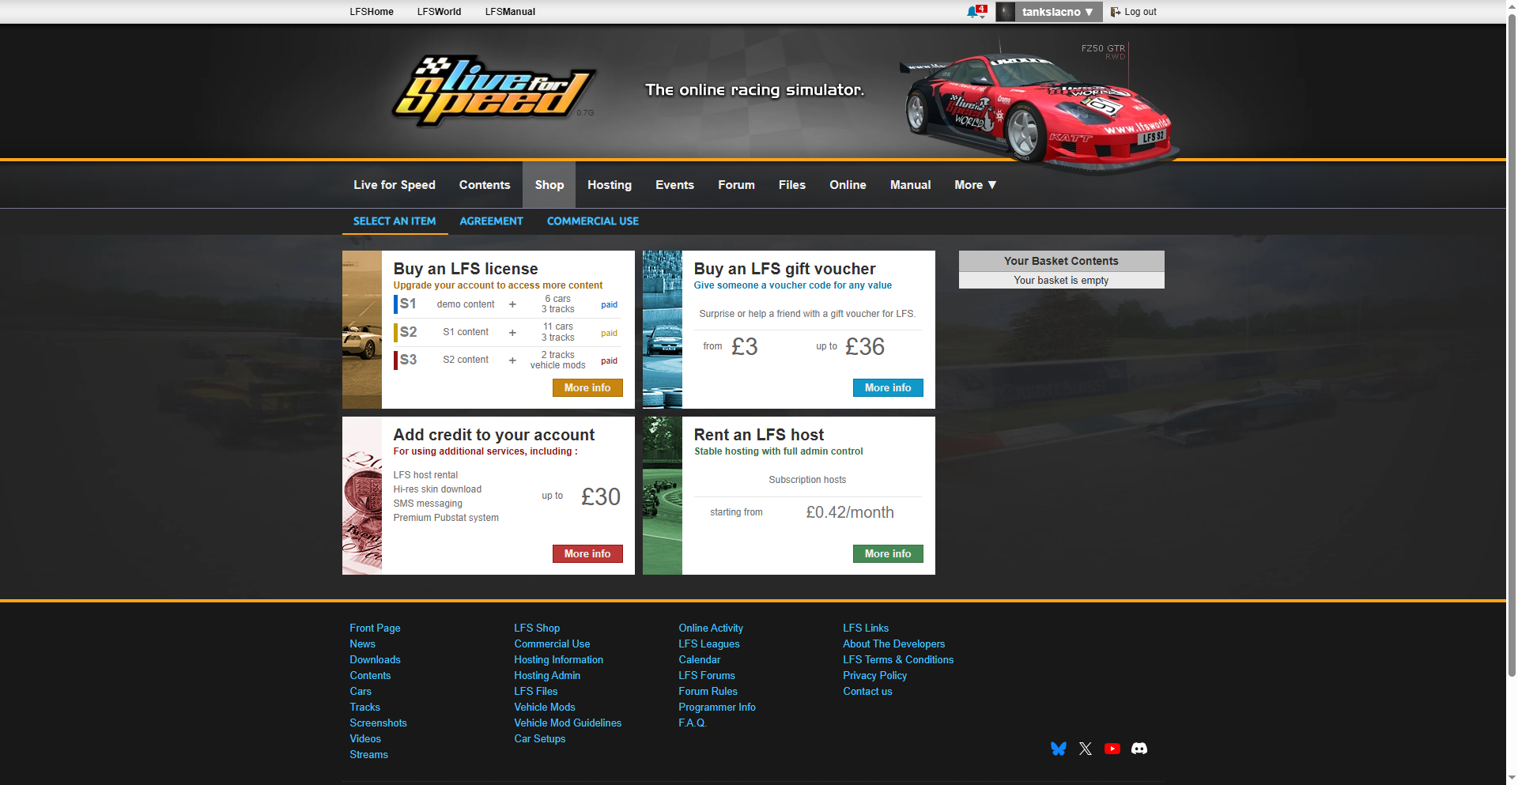Open the Contents navigation item

[485, 185]
